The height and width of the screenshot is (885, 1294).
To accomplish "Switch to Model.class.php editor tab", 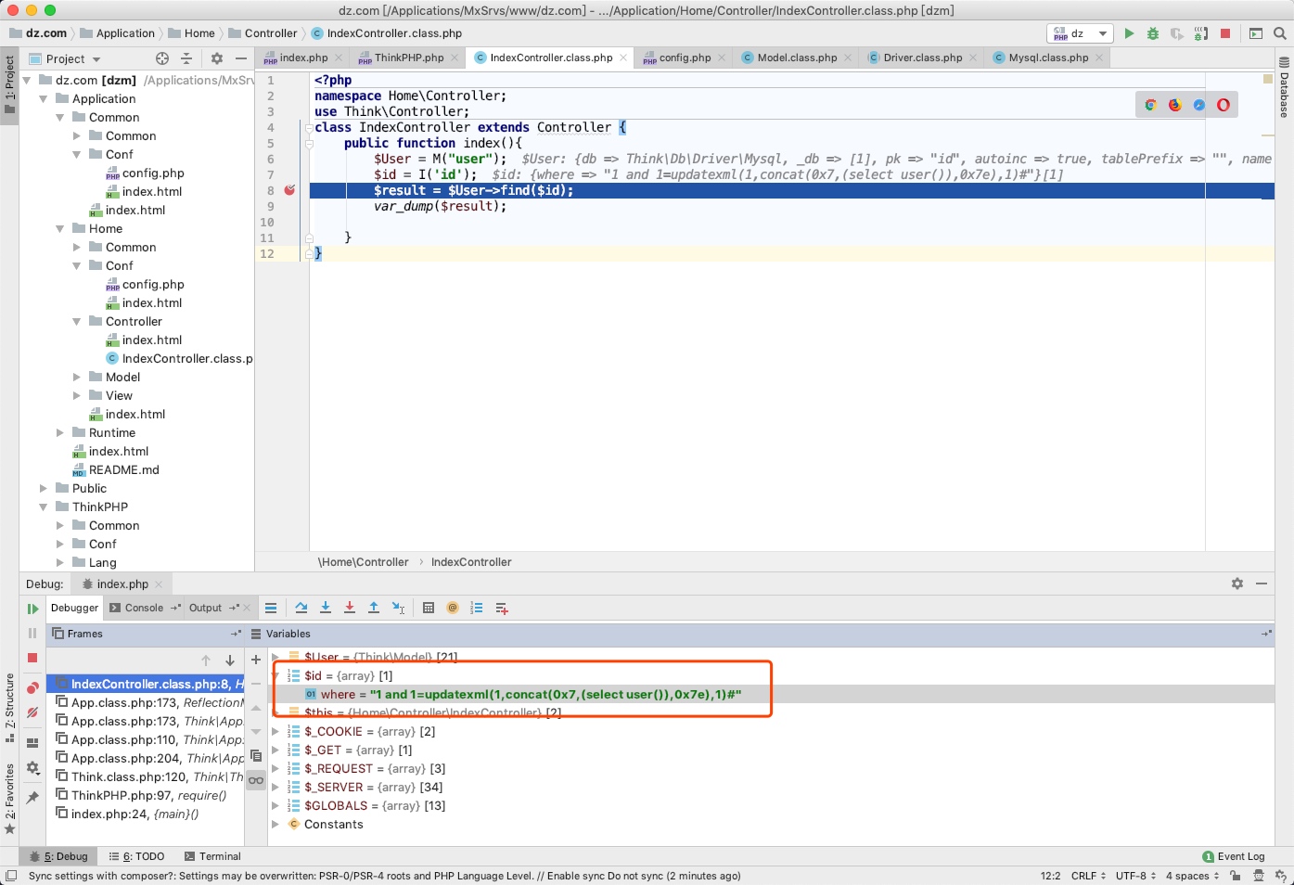I will point(796,58).
